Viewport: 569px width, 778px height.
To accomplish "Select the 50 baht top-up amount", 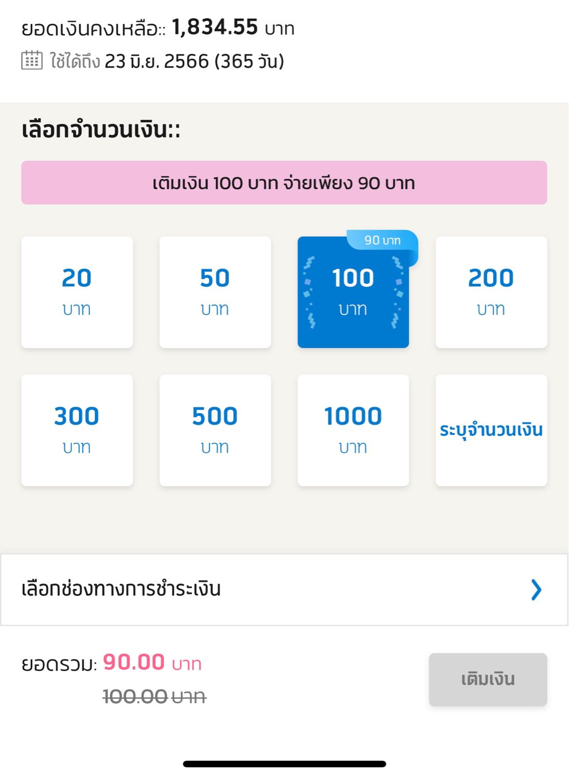I will point(215,292).
